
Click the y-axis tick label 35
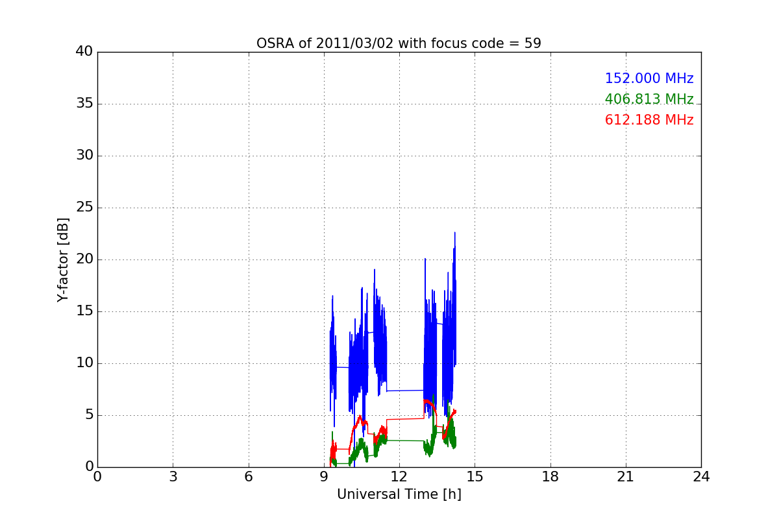click(x=84, y=104)
